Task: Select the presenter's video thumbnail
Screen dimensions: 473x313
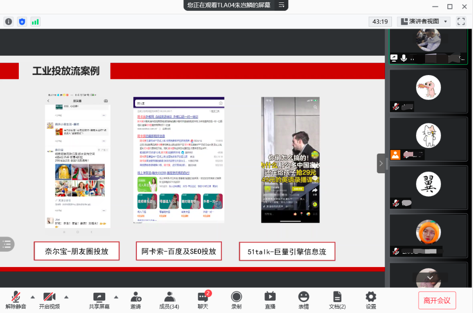Action: (429, 46)
